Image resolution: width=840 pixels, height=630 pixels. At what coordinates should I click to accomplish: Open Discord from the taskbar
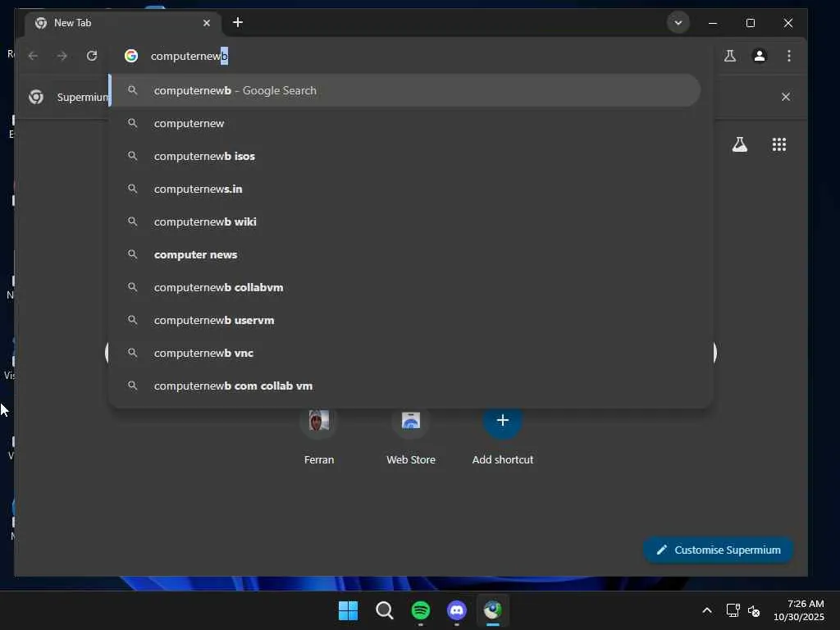456,610
